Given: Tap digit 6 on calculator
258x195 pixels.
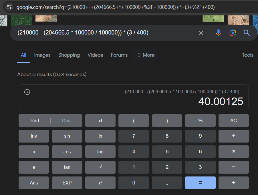Looking at the screenshot, I should coord(200,152).
